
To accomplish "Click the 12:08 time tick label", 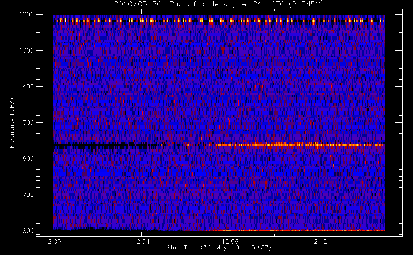I will coord(230,241).
